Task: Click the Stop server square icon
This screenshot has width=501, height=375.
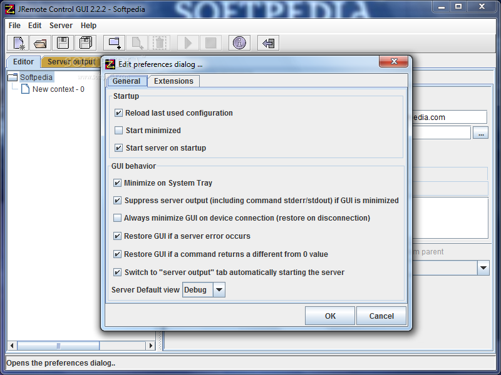Action: 211,42
